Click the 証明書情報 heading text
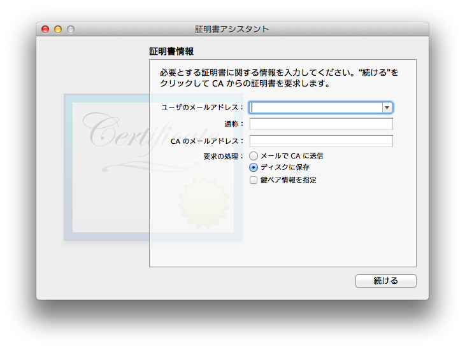The height and width of the screenshot is (350, 465). [171, 52]
